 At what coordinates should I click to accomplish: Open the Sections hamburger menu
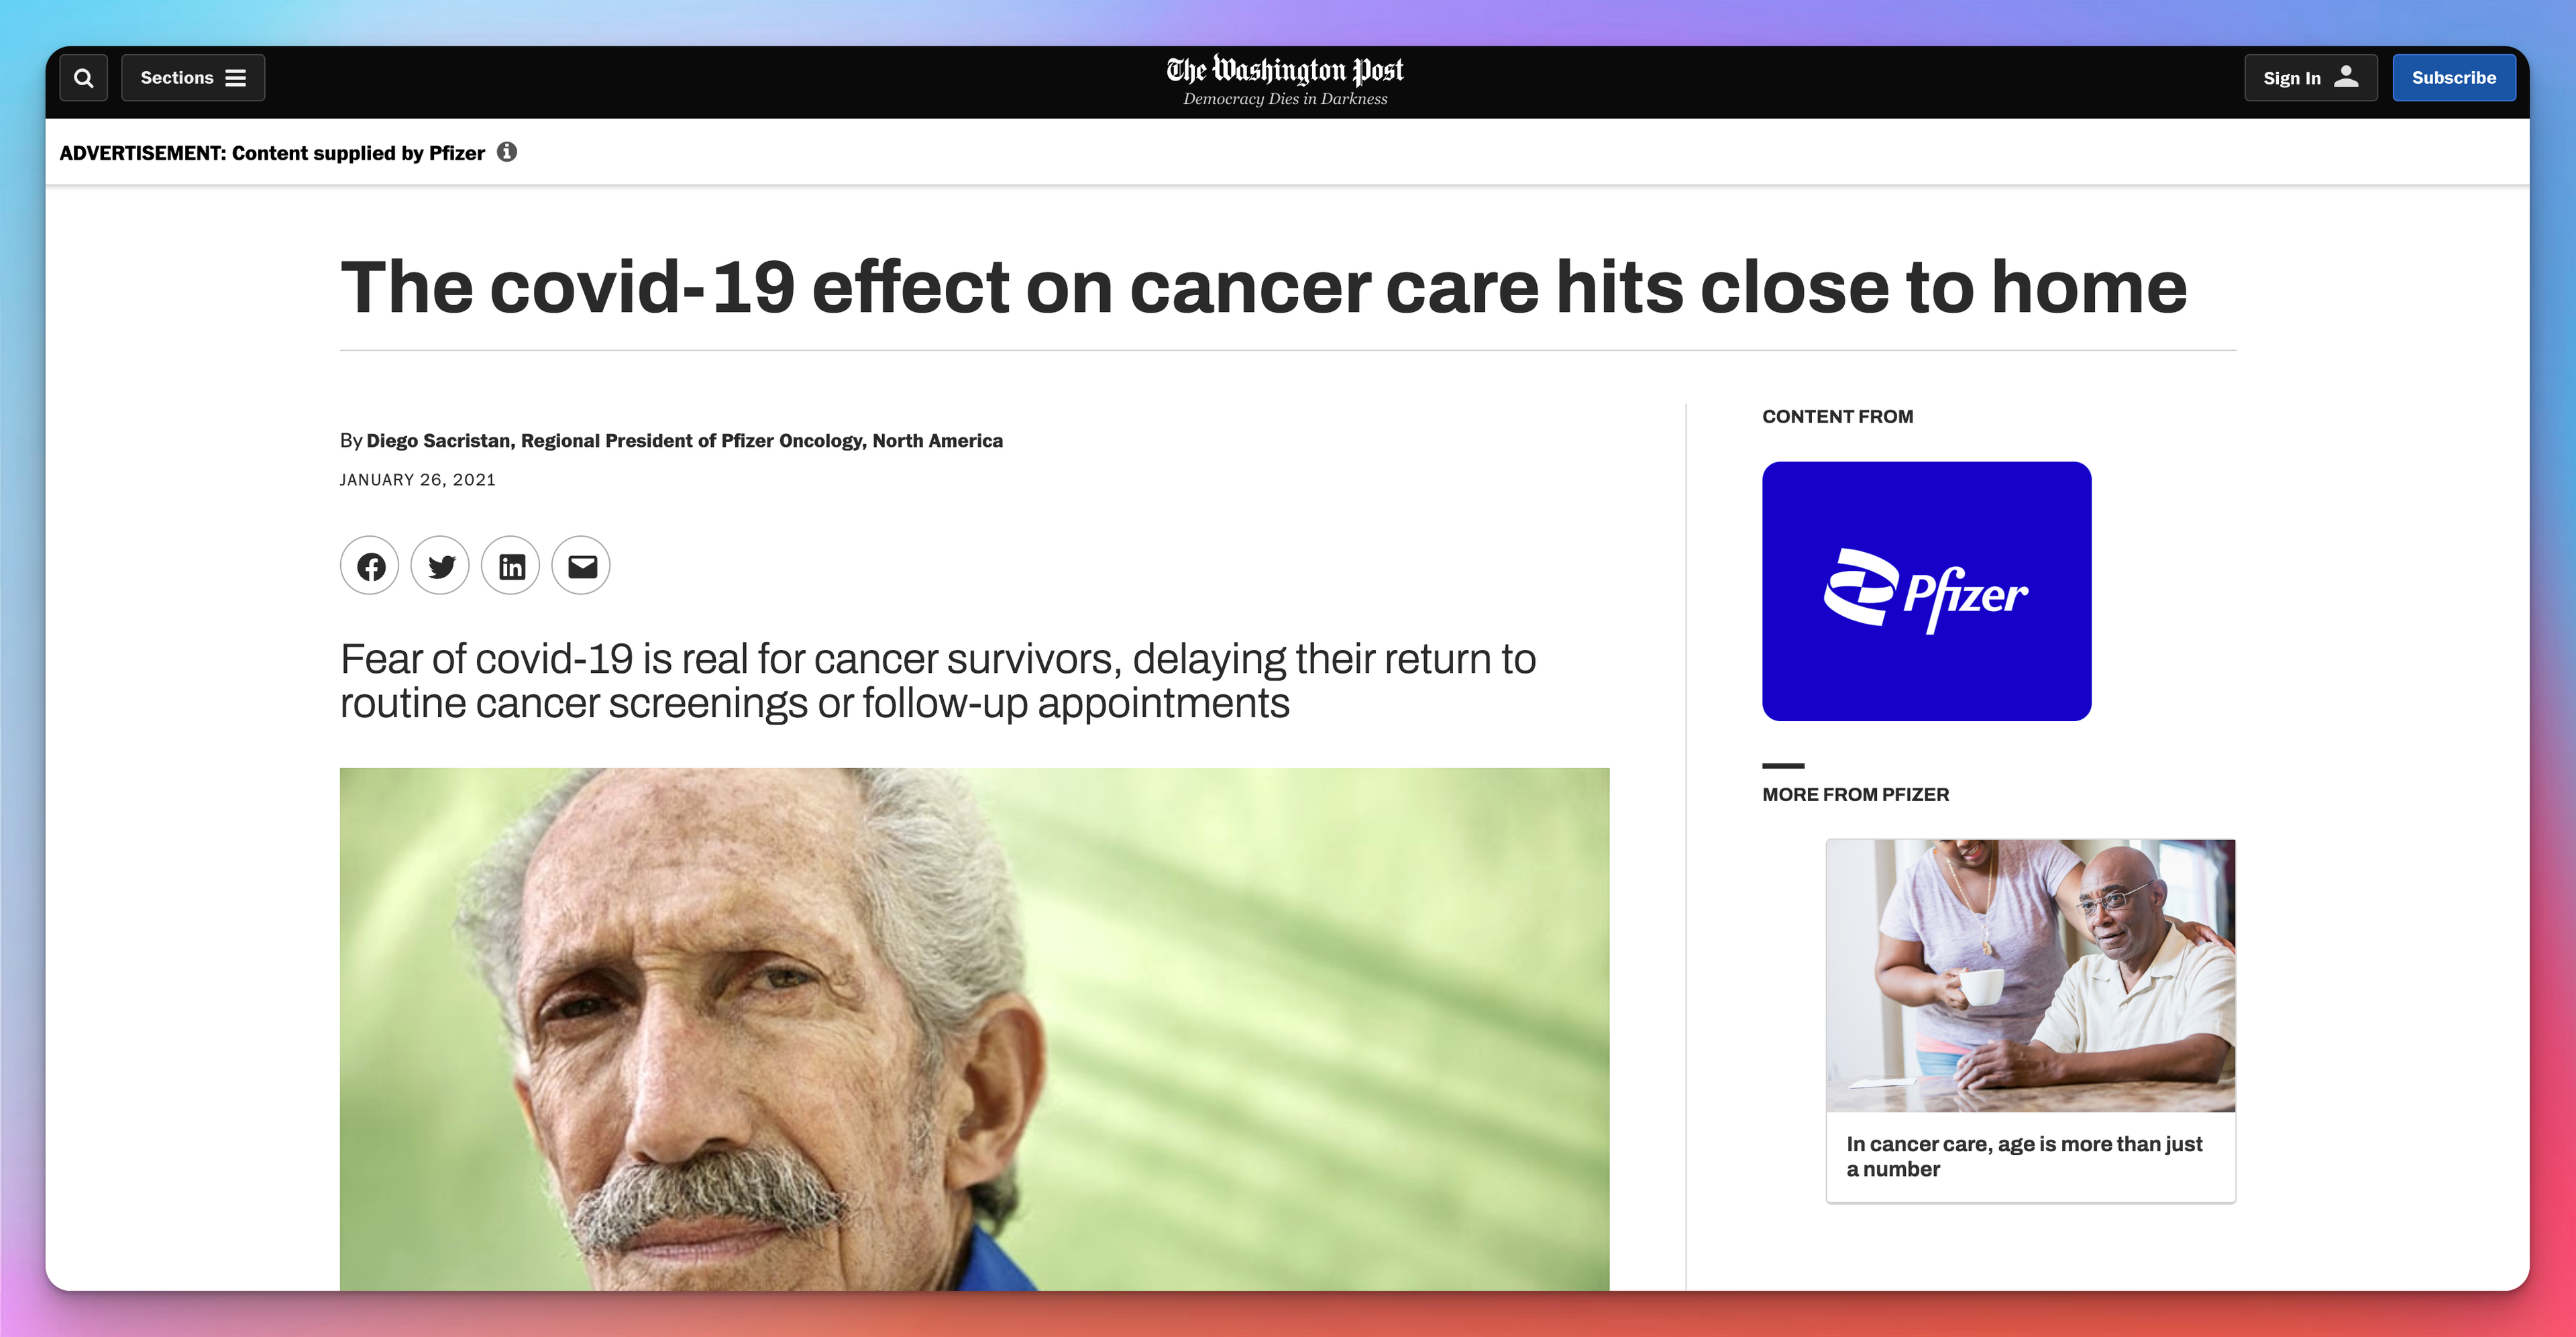tap(193, 76)
